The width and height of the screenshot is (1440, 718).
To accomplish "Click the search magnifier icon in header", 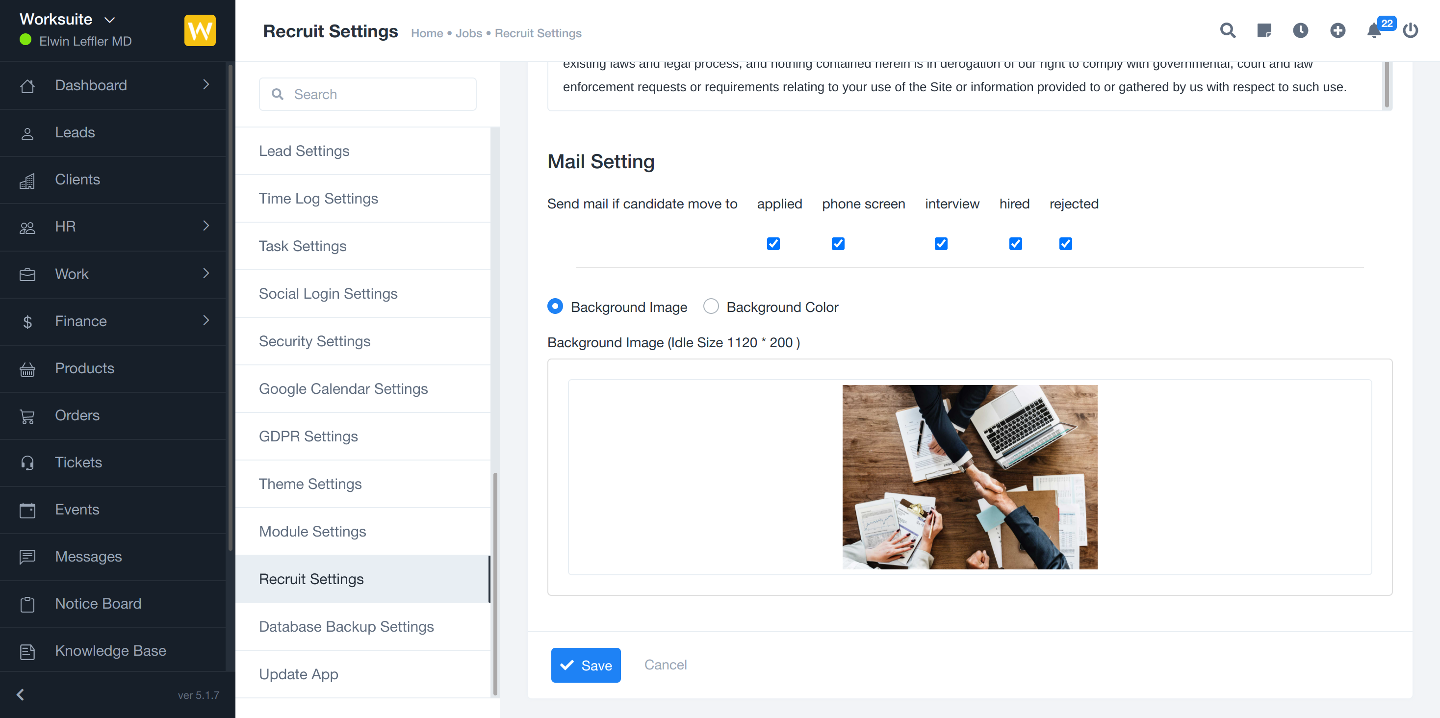I will coord(1227,30).
